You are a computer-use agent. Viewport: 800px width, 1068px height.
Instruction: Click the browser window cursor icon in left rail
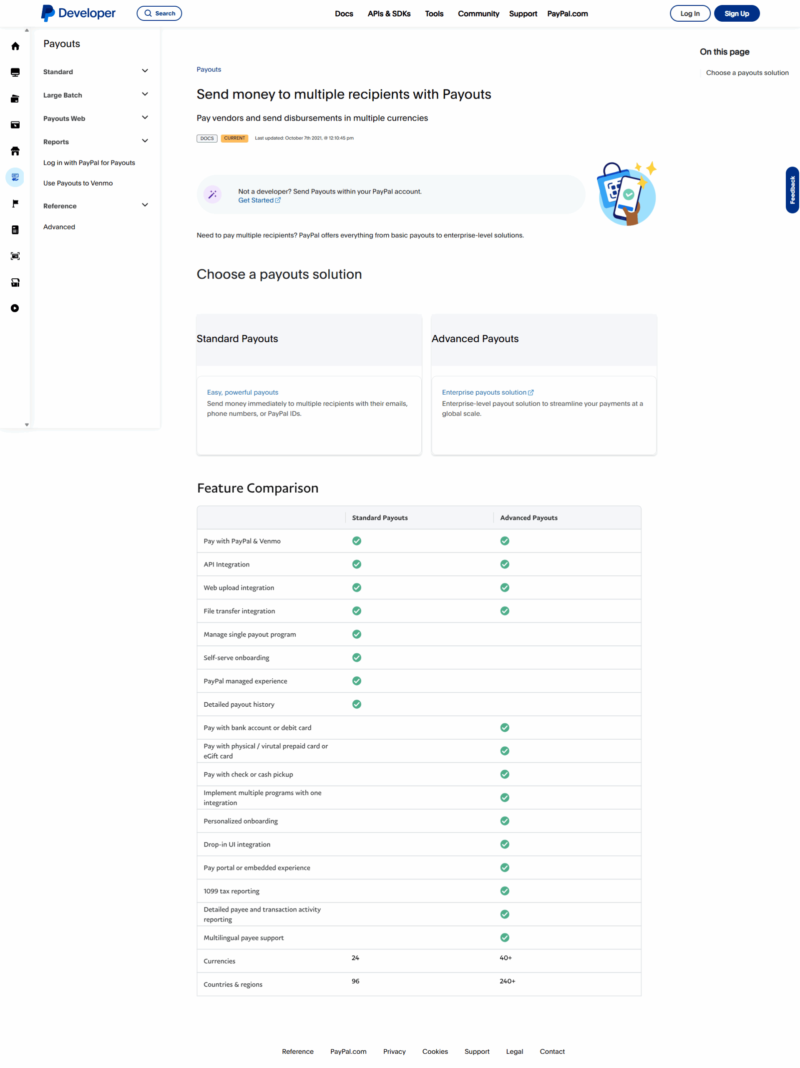15,125
